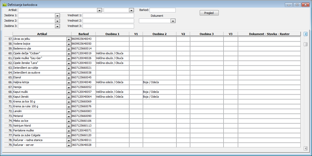This screenshot has height=156, width=312.
Task: Open the Dokument dropdown list
Action: point(173,21)
